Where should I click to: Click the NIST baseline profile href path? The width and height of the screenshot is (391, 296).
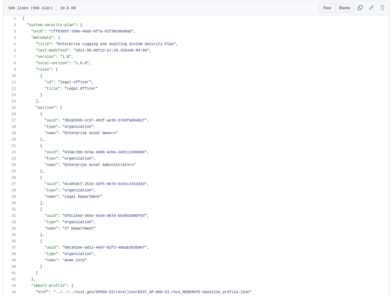click(153, 292)
